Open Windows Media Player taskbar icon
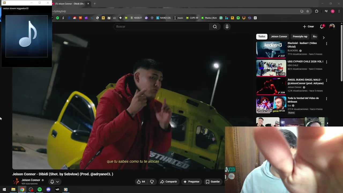343x193 pixels. pos(66,190)
